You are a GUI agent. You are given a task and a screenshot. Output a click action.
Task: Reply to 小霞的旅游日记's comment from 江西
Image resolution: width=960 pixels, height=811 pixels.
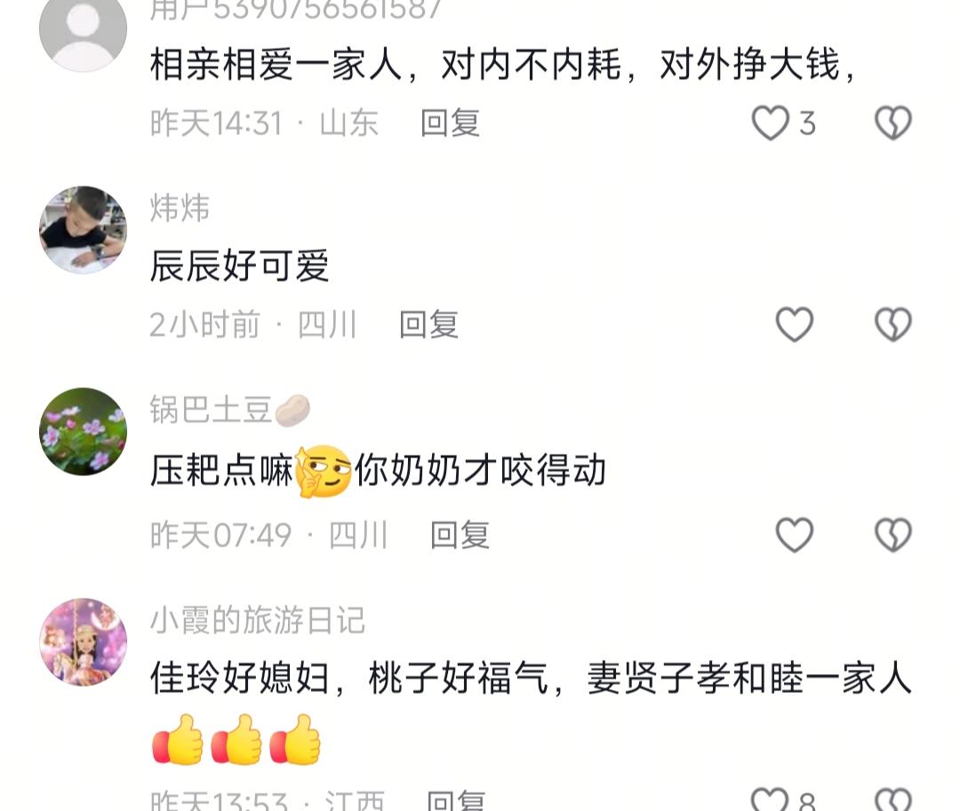[x=456, y=800]
